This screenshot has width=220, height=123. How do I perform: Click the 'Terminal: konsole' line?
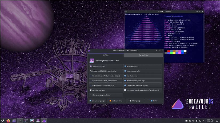click(x=172, y=41)
